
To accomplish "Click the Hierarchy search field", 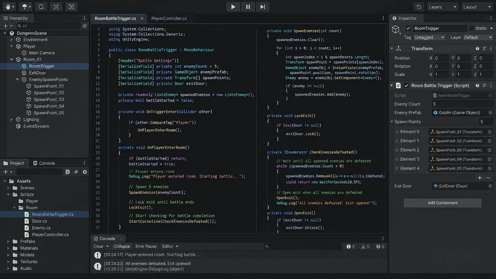I will (x=49, y=26).
